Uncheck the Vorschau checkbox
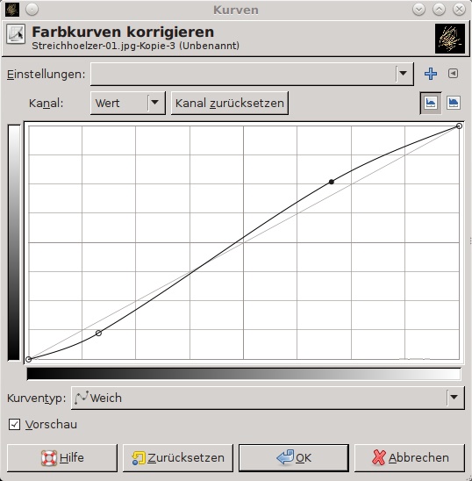472x481 pixels. tap(14, 425)
